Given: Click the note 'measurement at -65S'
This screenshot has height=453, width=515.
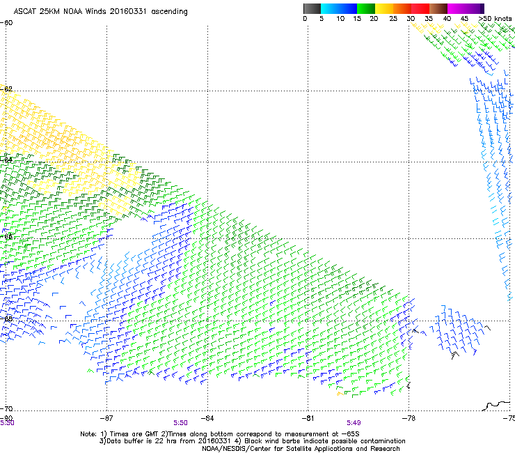Looking at the screenshot, I should click(322, 434).
